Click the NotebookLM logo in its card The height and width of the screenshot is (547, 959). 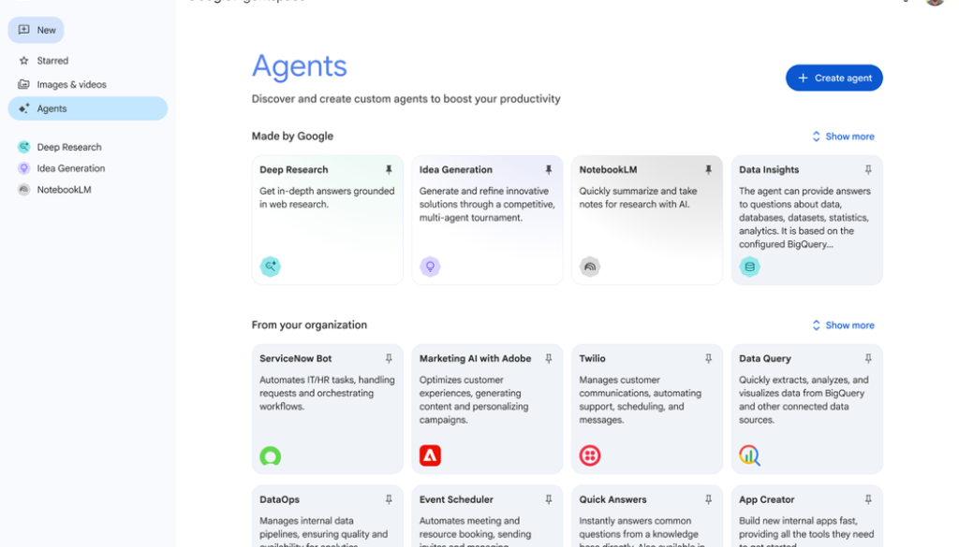pos(589,266)
